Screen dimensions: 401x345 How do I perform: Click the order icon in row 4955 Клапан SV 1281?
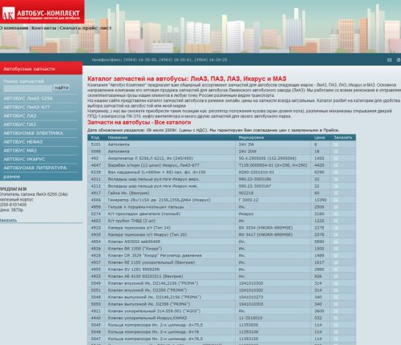(336, 270)
